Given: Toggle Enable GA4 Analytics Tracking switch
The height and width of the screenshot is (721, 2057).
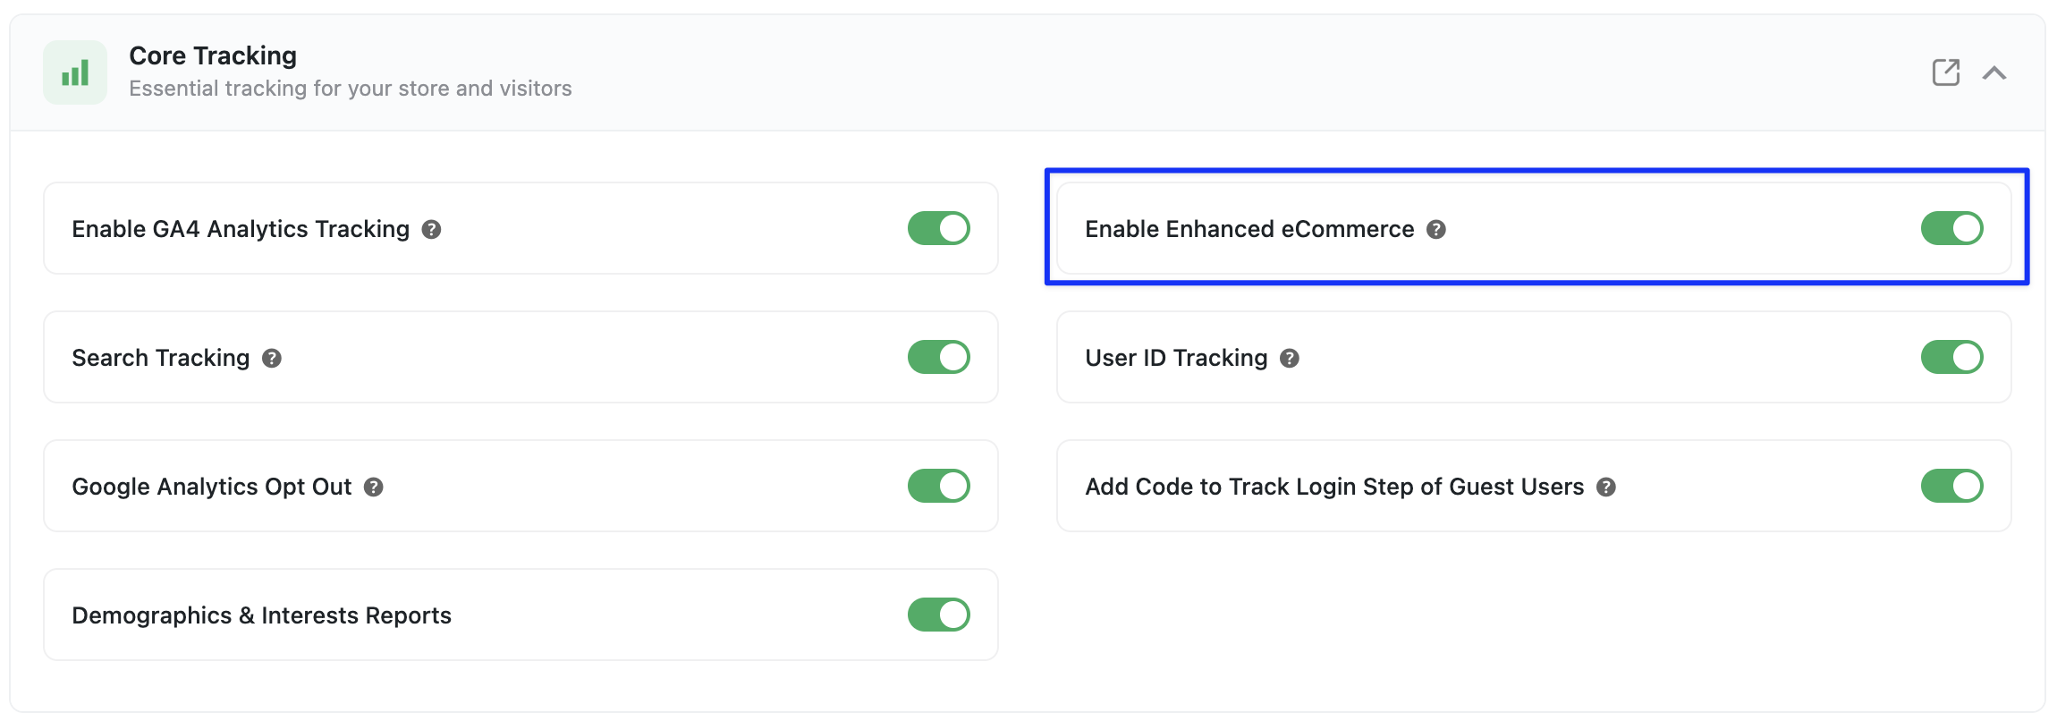Looking at the screenshot, I should [939, 228].
